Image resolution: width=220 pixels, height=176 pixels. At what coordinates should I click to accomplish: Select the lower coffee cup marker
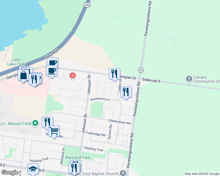click(x=52, y=72)
